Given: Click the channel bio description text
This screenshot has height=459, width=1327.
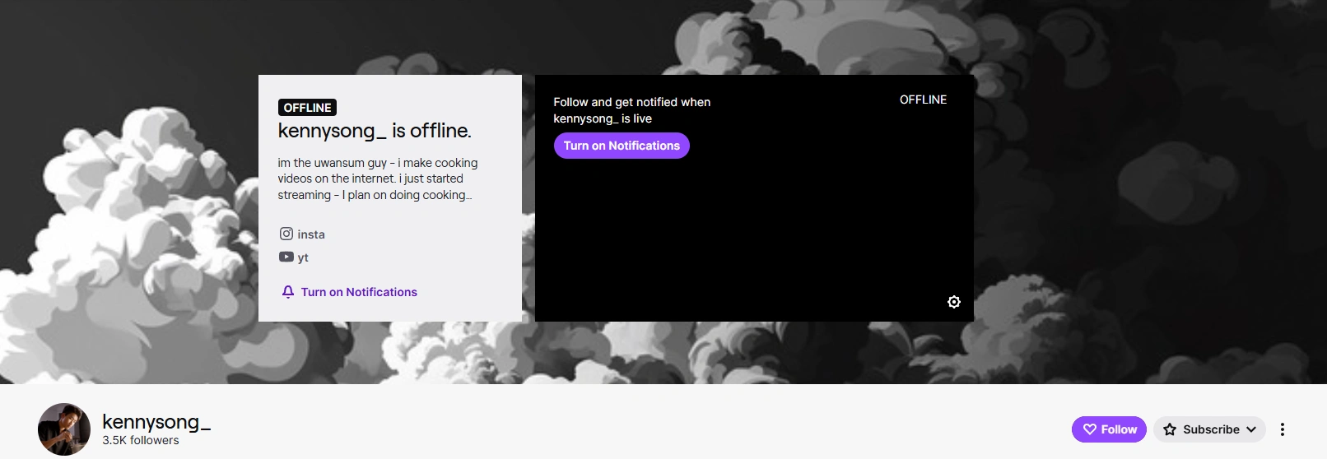Looking at the screenshot, I should (378, 178).
